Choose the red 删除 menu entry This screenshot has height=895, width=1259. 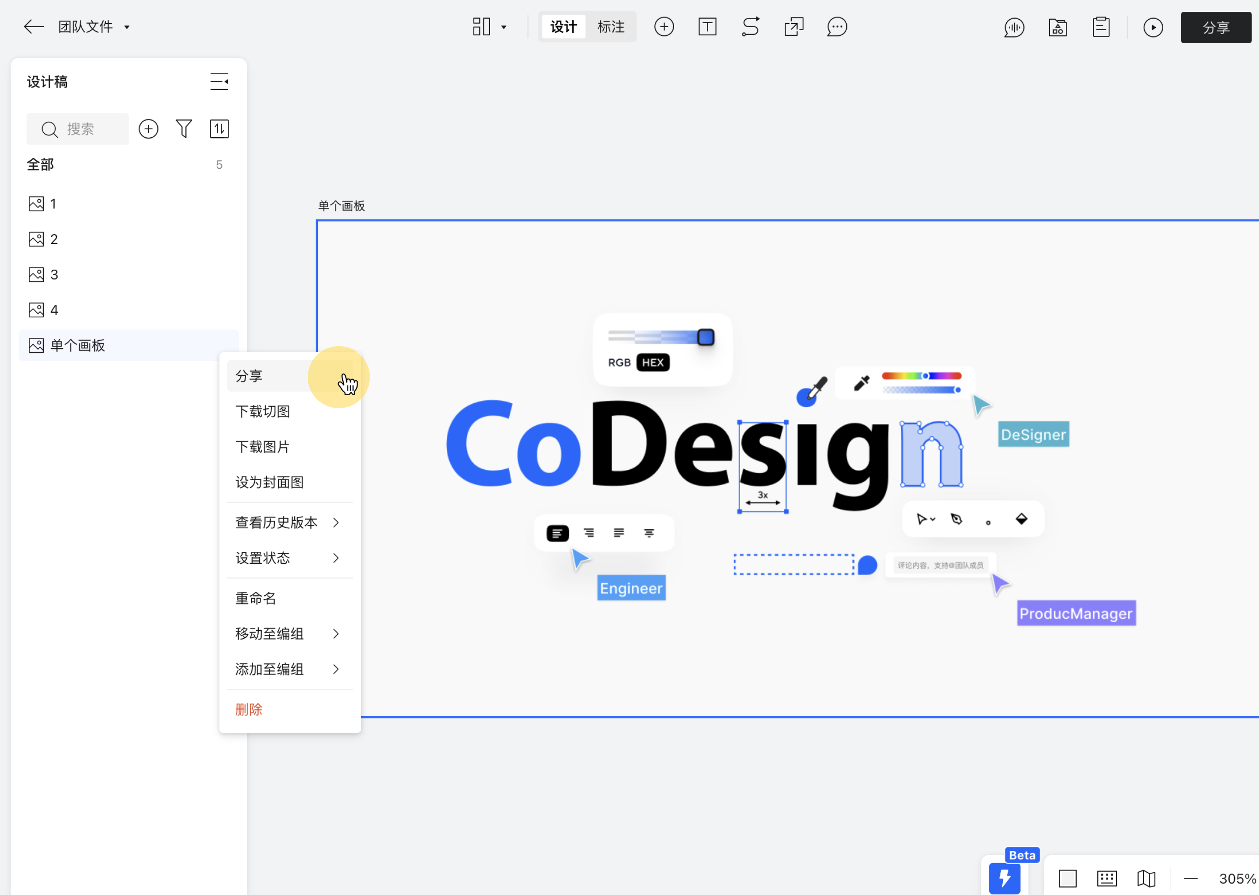pyautogui.click(x=290, y=709)
